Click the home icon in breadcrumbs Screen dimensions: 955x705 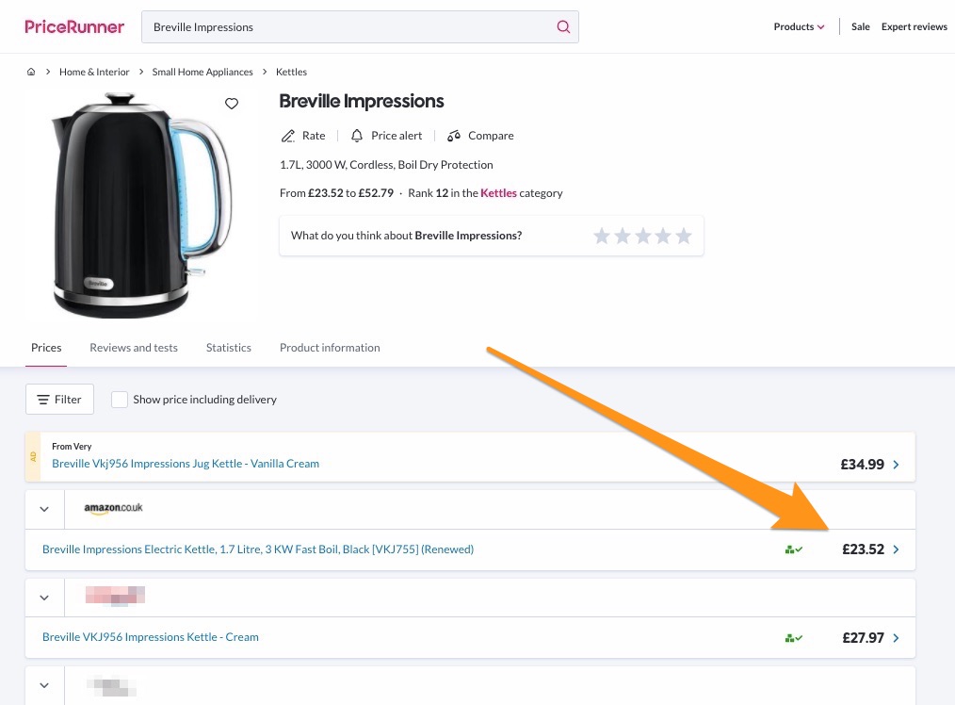click(x=31, y=72)
